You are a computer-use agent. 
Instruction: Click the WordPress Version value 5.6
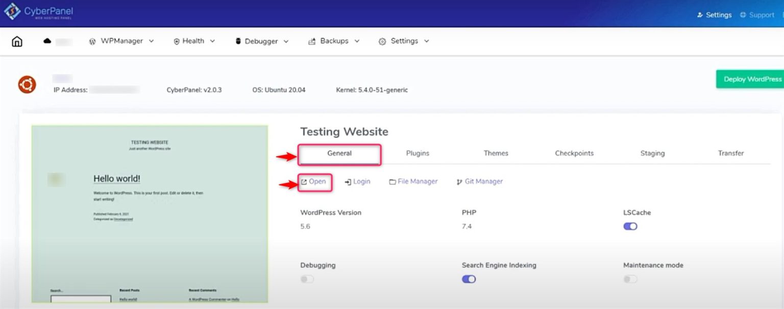tap(305, 226)
